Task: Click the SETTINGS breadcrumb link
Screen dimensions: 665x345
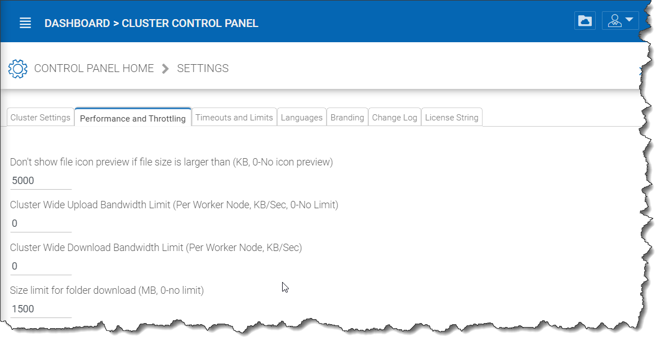Action: (x=203, y=68)
